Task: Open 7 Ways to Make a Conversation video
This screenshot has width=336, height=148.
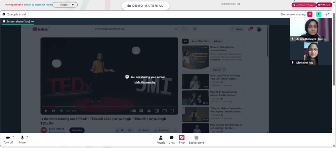Action: [196, 114]
